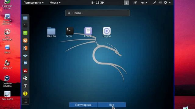This screenshot has width=195, height=109.
Task: Launch the Видео app icon
Action: [x=107, y=32]
